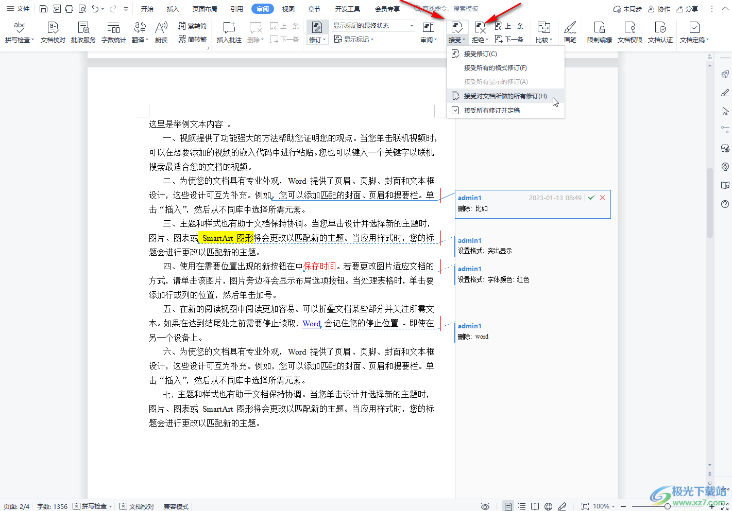
Task: Choose 接受对文档所做的所有修订(H)
Action: 505,96
